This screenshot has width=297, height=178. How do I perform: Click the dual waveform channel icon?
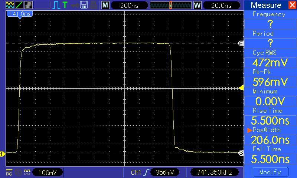(10, 5)
